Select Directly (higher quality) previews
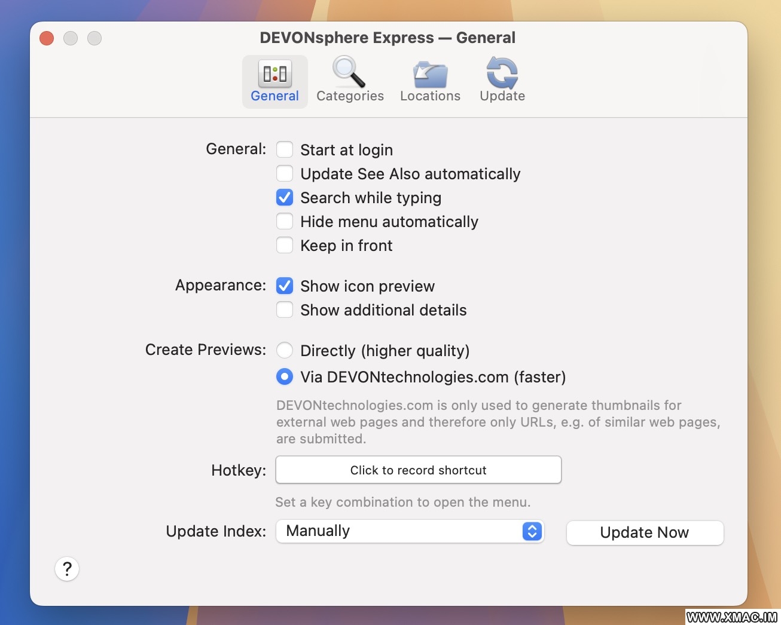Viewport: 781px width, 625px height. [x=285, y=350]
